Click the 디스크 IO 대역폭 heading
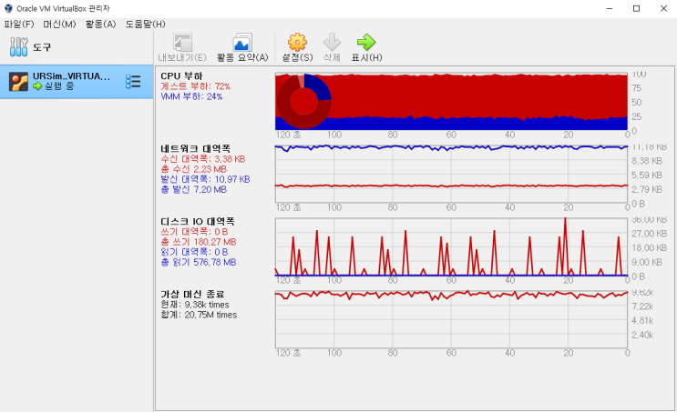 tap(198, 222)
